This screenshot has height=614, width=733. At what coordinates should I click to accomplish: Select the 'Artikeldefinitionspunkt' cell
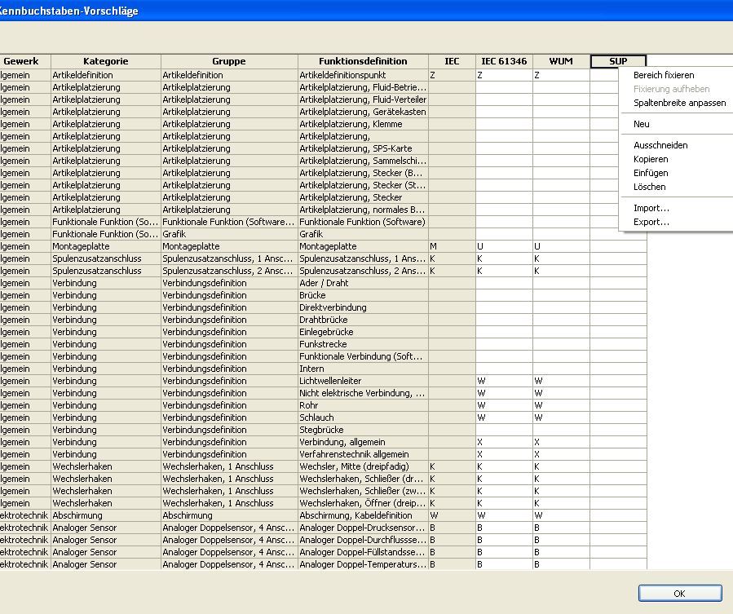pyautogui.click(x=363, y=75)
